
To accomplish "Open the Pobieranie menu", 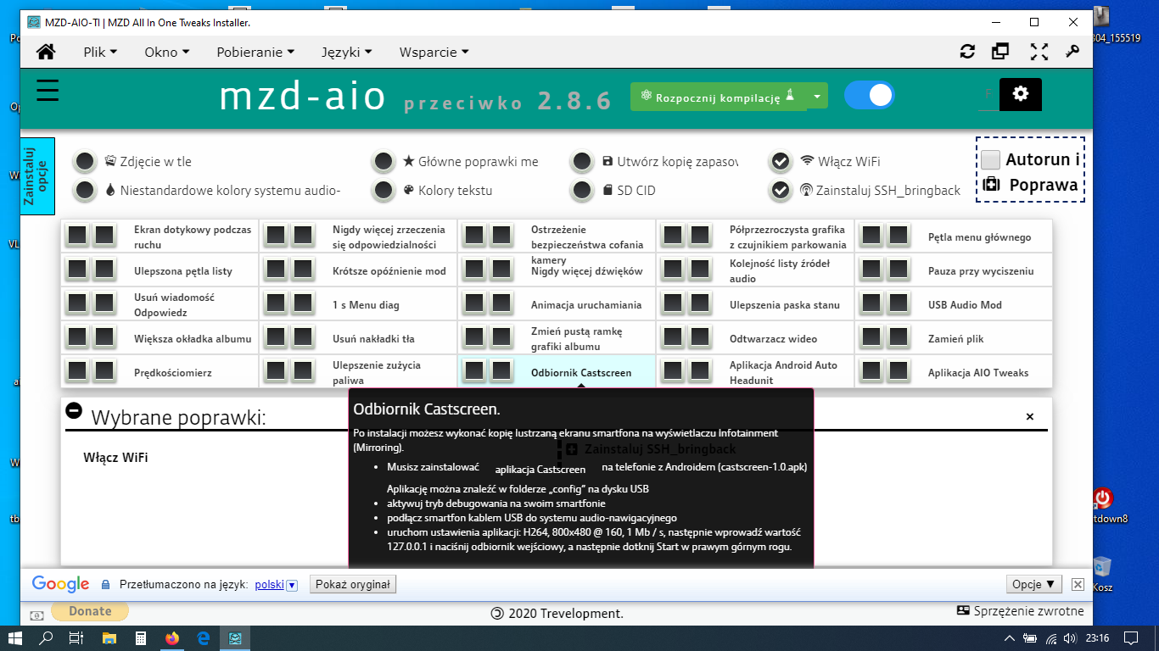I will pos(255,52).
